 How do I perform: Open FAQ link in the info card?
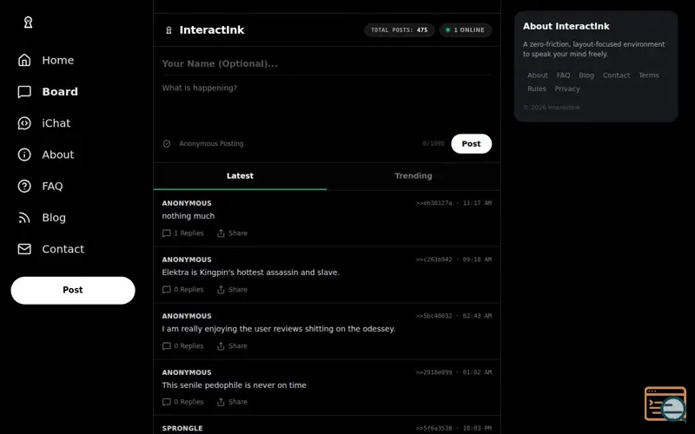click(x=563, y=76)
